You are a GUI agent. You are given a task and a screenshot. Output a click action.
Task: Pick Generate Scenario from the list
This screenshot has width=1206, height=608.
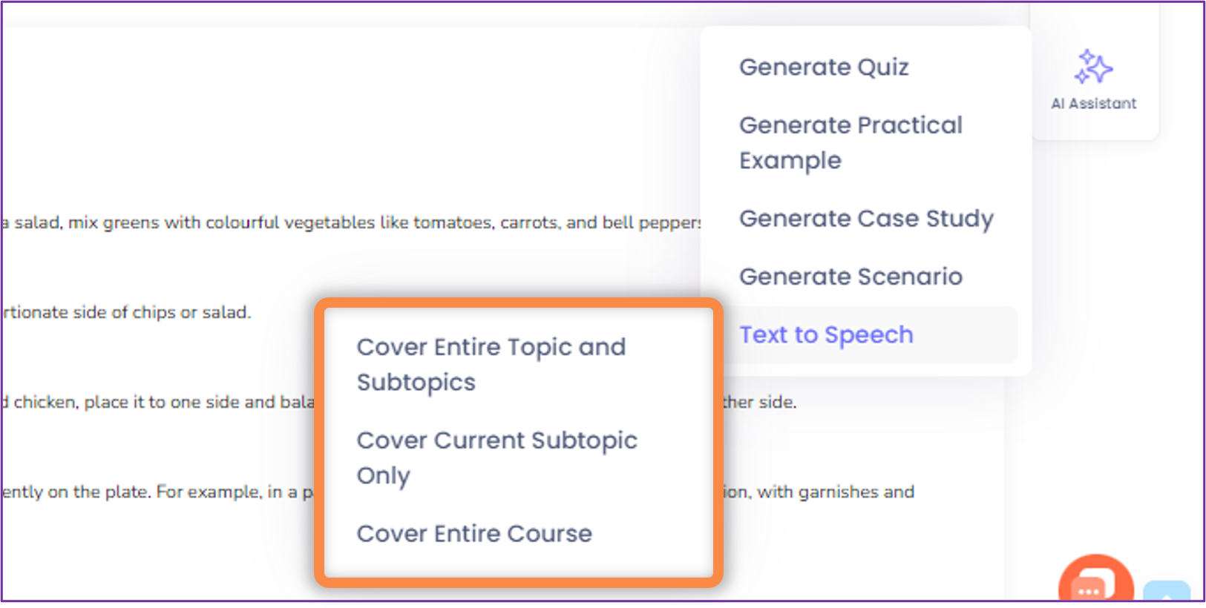(851, 277)
